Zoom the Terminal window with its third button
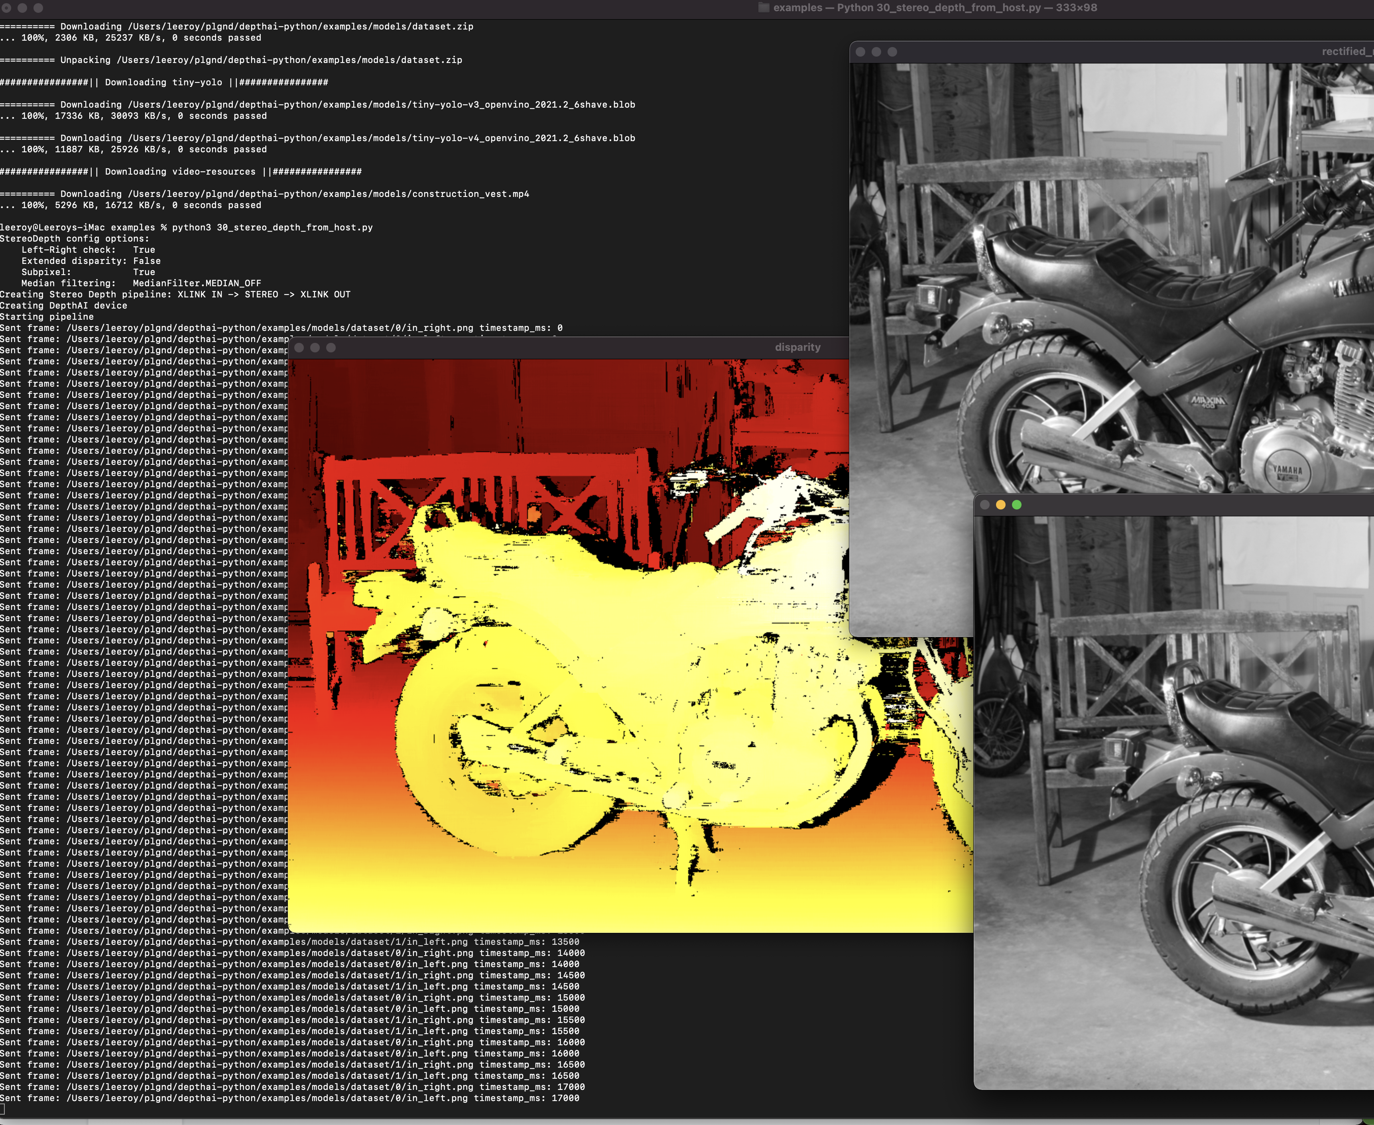 [x=38, y=8]
